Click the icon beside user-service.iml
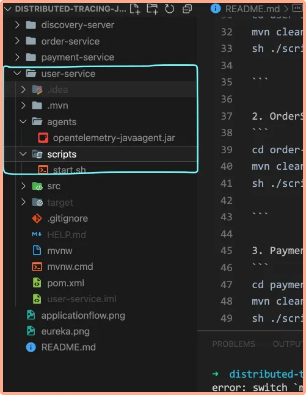Image resolution: width=306 pixels, height=395 pixels. coord(37,299)
